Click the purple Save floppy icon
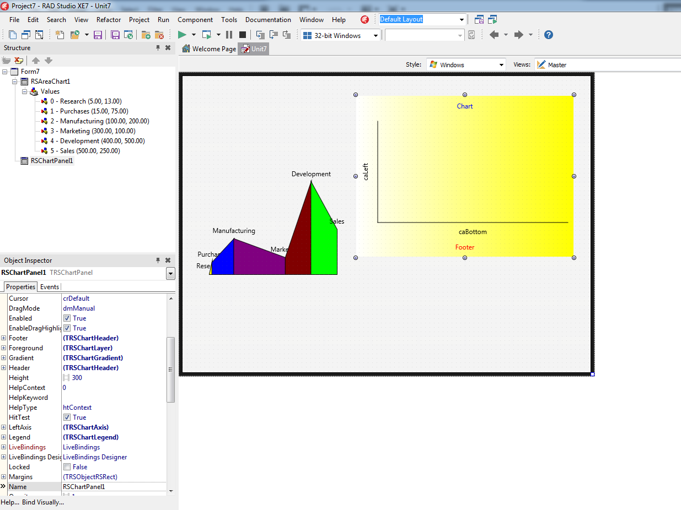The width and height of the screenshot is (681, 510). 98,35
